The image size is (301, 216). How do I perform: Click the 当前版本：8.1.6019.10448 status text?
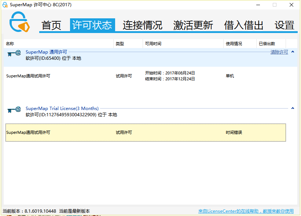[29, 211]
